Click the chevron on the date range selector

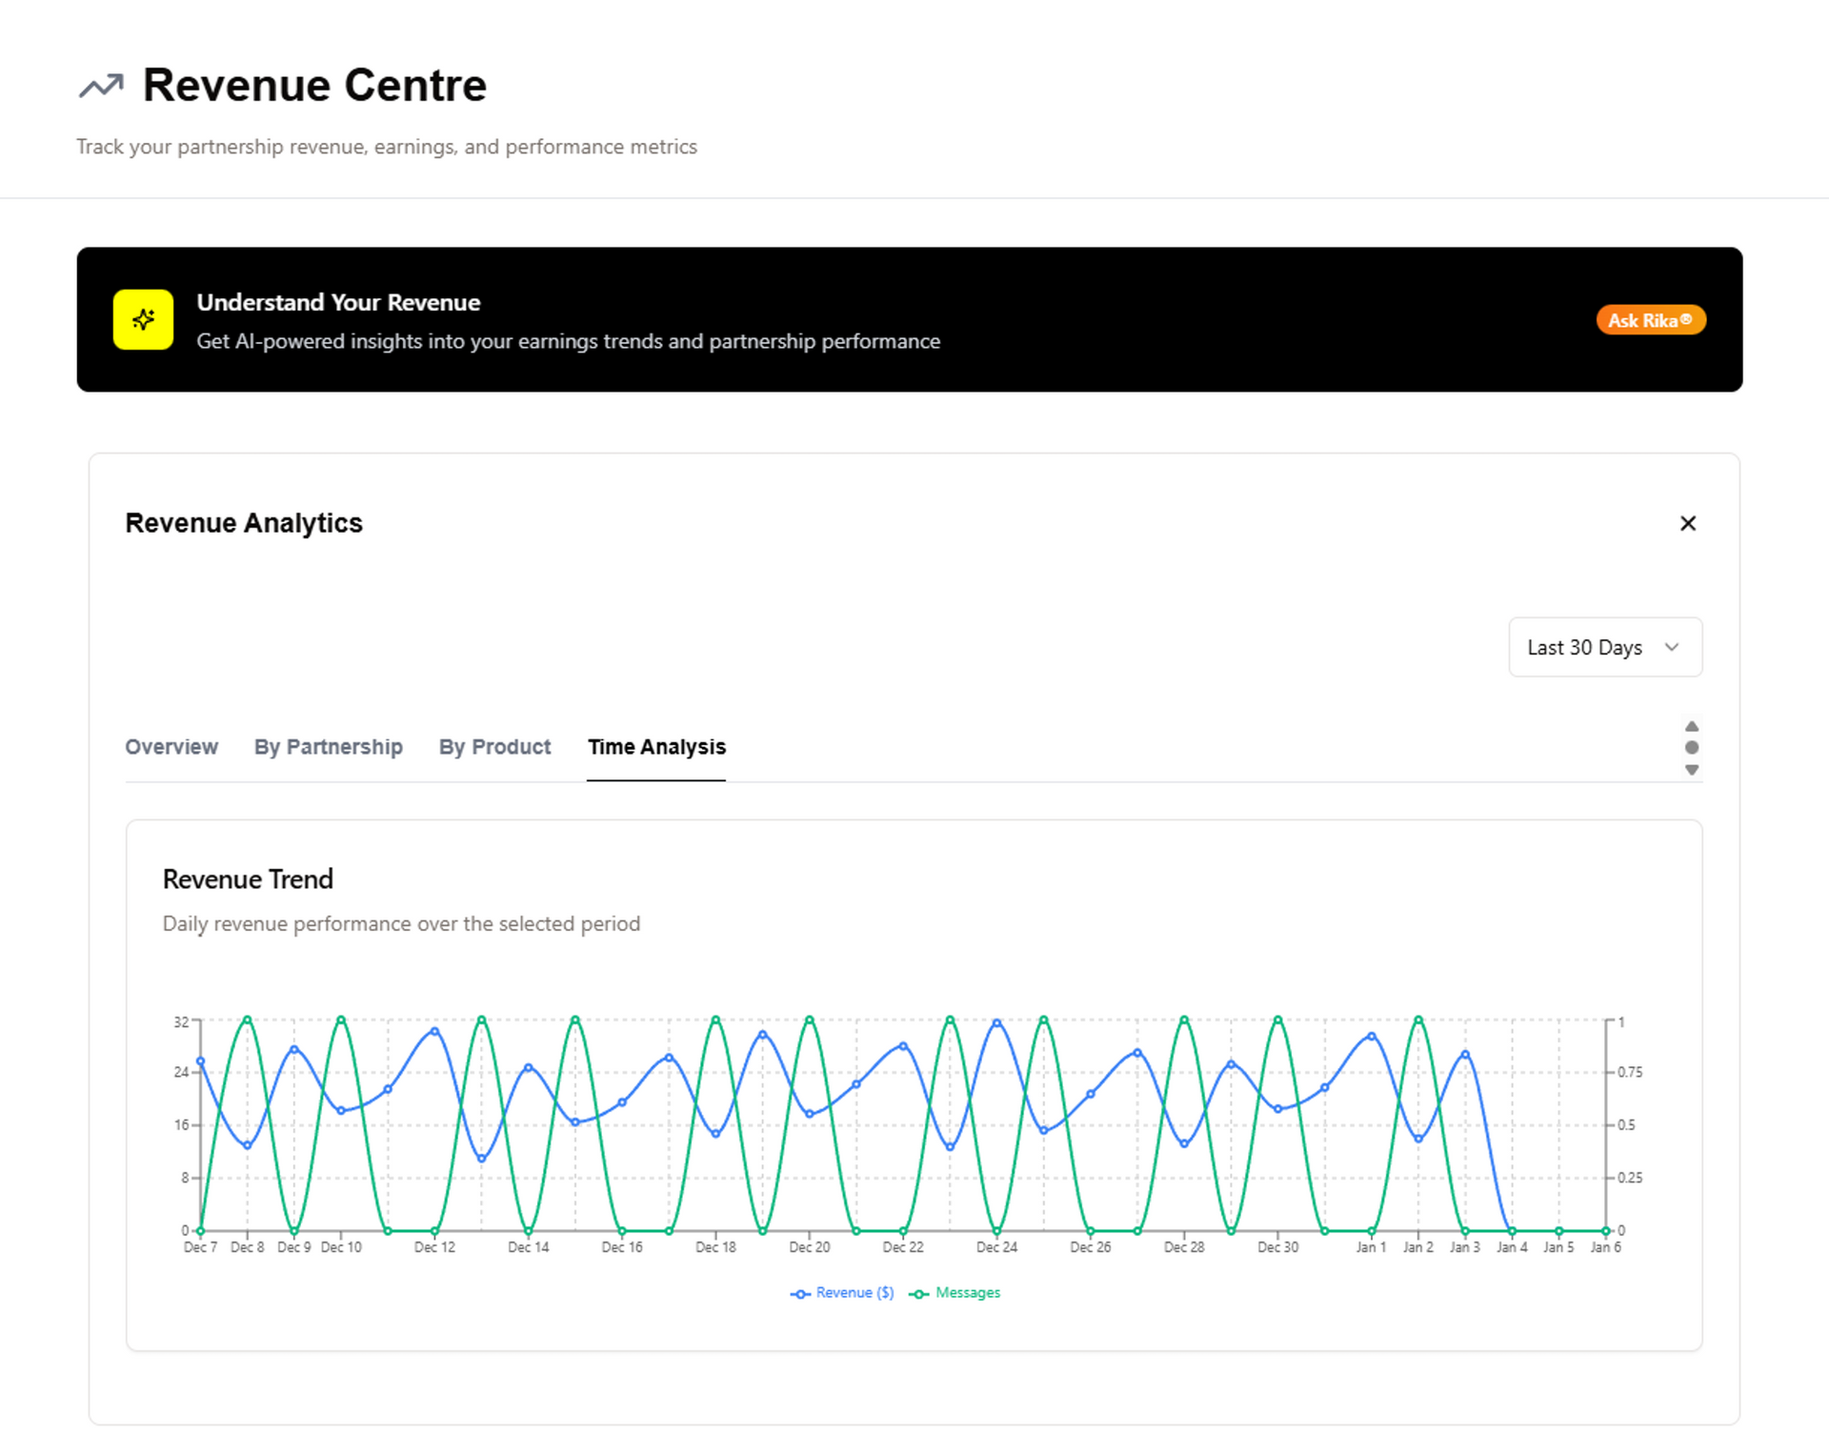[1671, 647]
